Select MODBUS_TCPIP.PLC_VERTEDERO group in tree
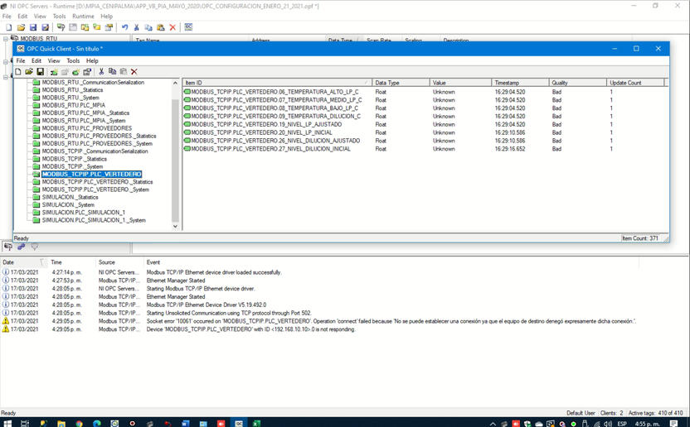 tap(91, 174)
